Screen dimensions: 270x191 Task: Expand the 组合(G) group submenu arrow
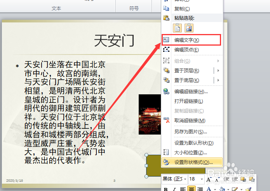pyautogui.click(x=218, y=61)
